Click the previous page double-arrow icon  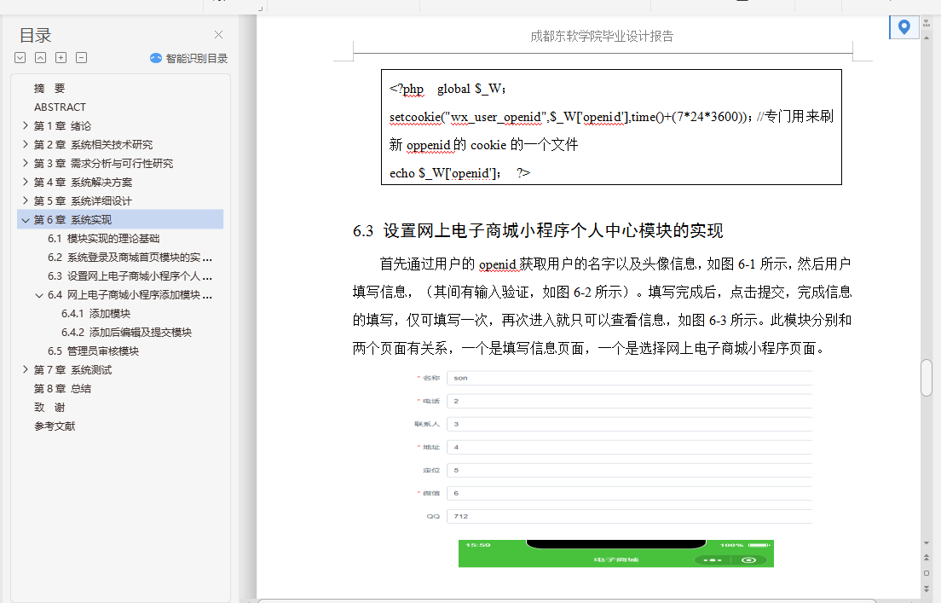[x=926, y=558]
